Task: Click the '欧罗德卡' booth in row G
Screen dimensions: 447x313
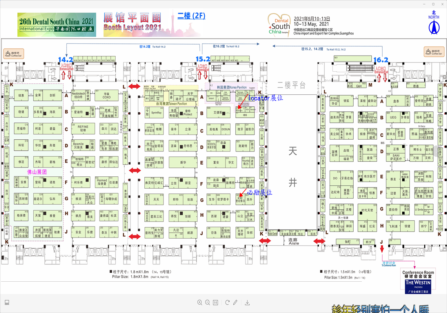Action: click(x=223, y=200)
